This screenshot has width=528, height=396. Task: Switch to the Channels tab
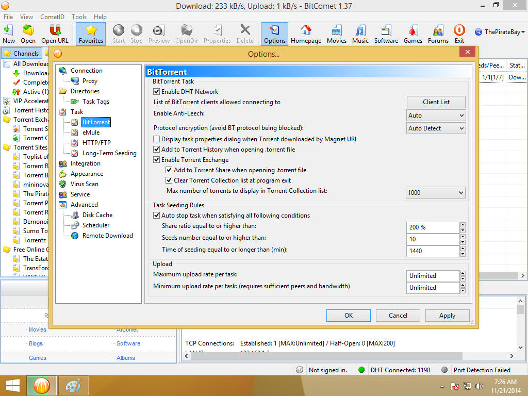tap(22, 53)
